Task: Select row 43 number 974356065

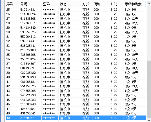Action: pyautogui.click(x=76, y=91)
